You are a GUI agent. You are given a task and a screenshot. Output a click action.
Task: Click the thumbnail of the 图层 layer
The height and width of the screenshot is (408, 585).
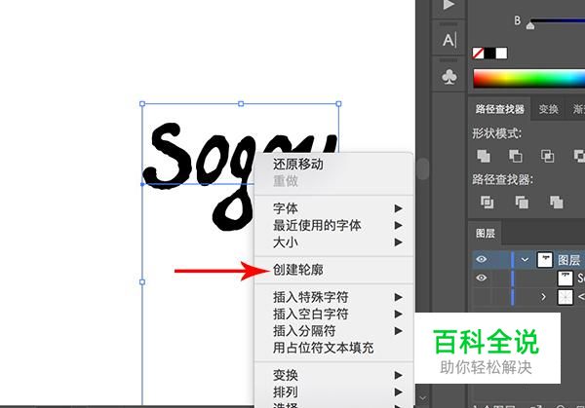544,259
